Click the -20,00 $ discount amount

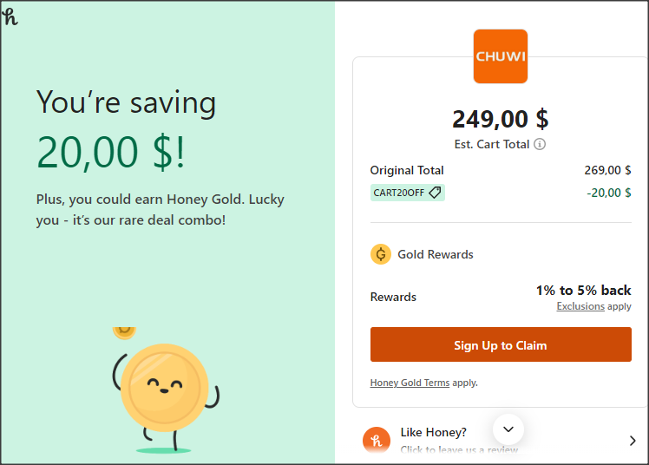pos(607,193)
